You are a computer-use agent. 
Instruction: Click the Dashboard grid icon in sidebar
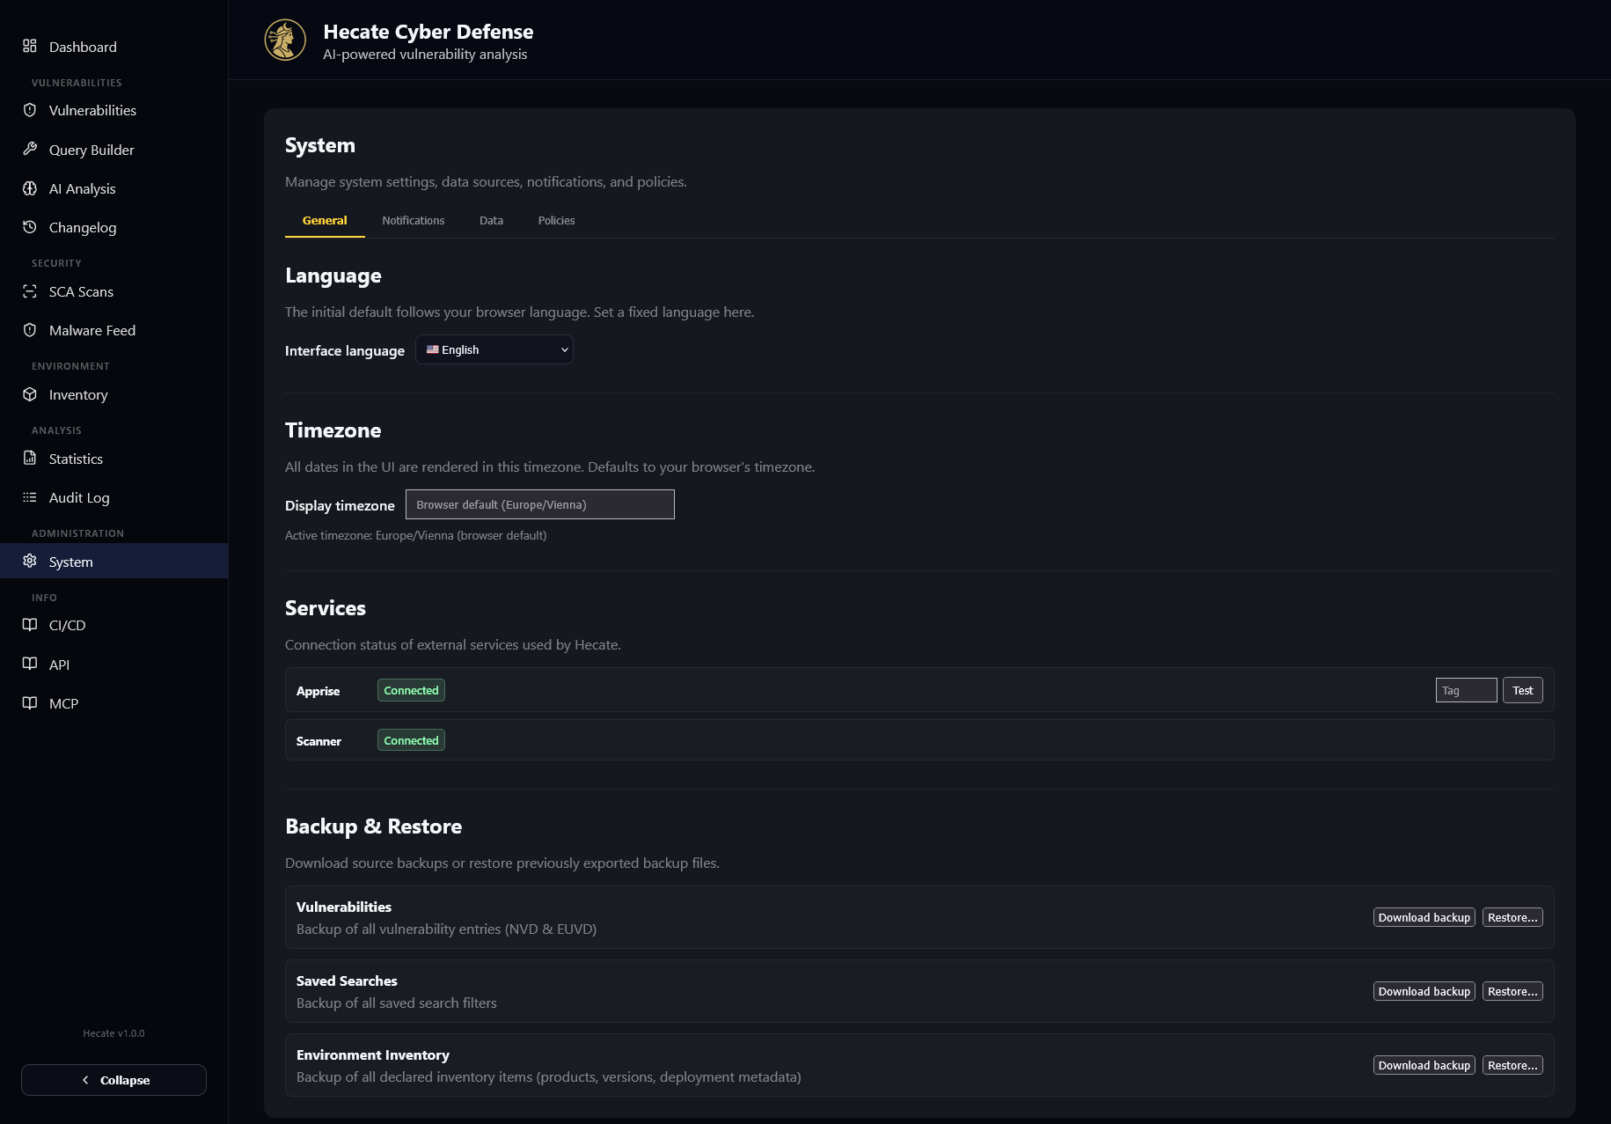[x=30, y=46]
